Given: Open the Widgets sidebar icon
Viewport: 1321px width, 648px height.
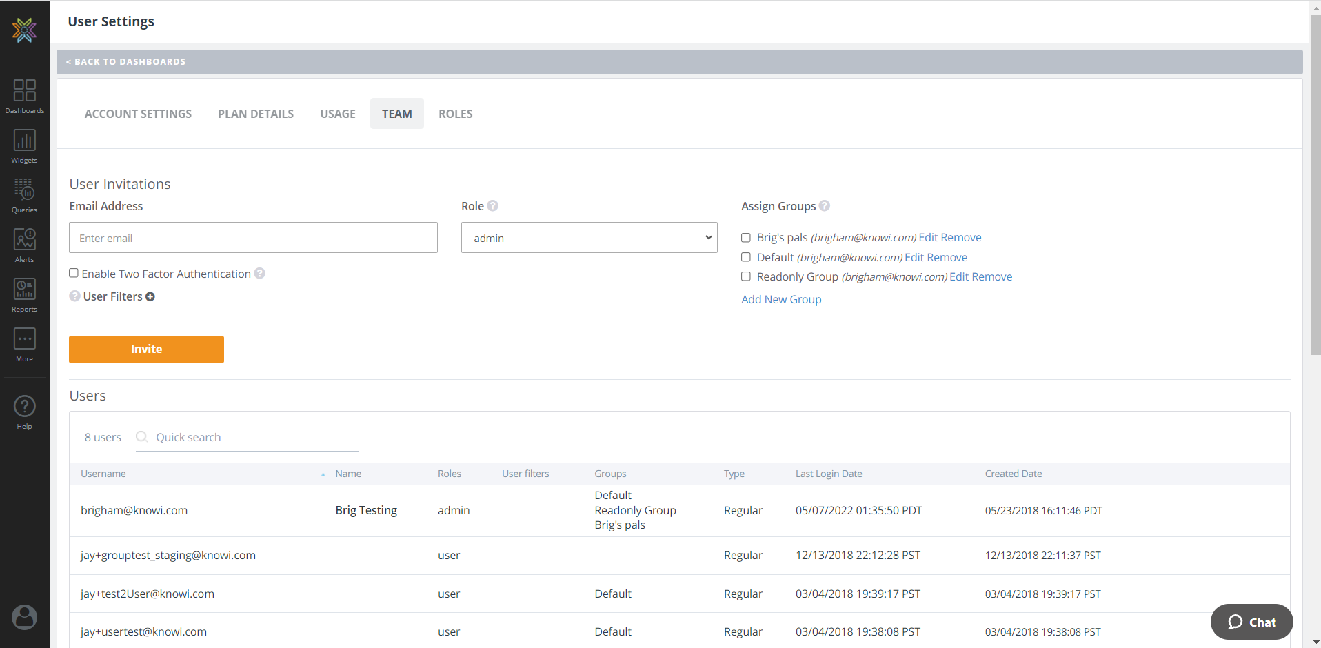Looking at the screenshot, I should coord(24,145).
